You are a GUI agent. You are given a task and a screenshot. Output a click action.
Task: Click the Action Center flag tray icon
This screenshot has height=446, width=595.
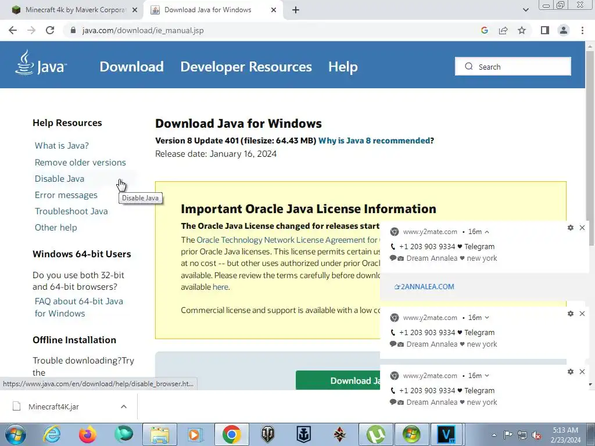[508, 435]
